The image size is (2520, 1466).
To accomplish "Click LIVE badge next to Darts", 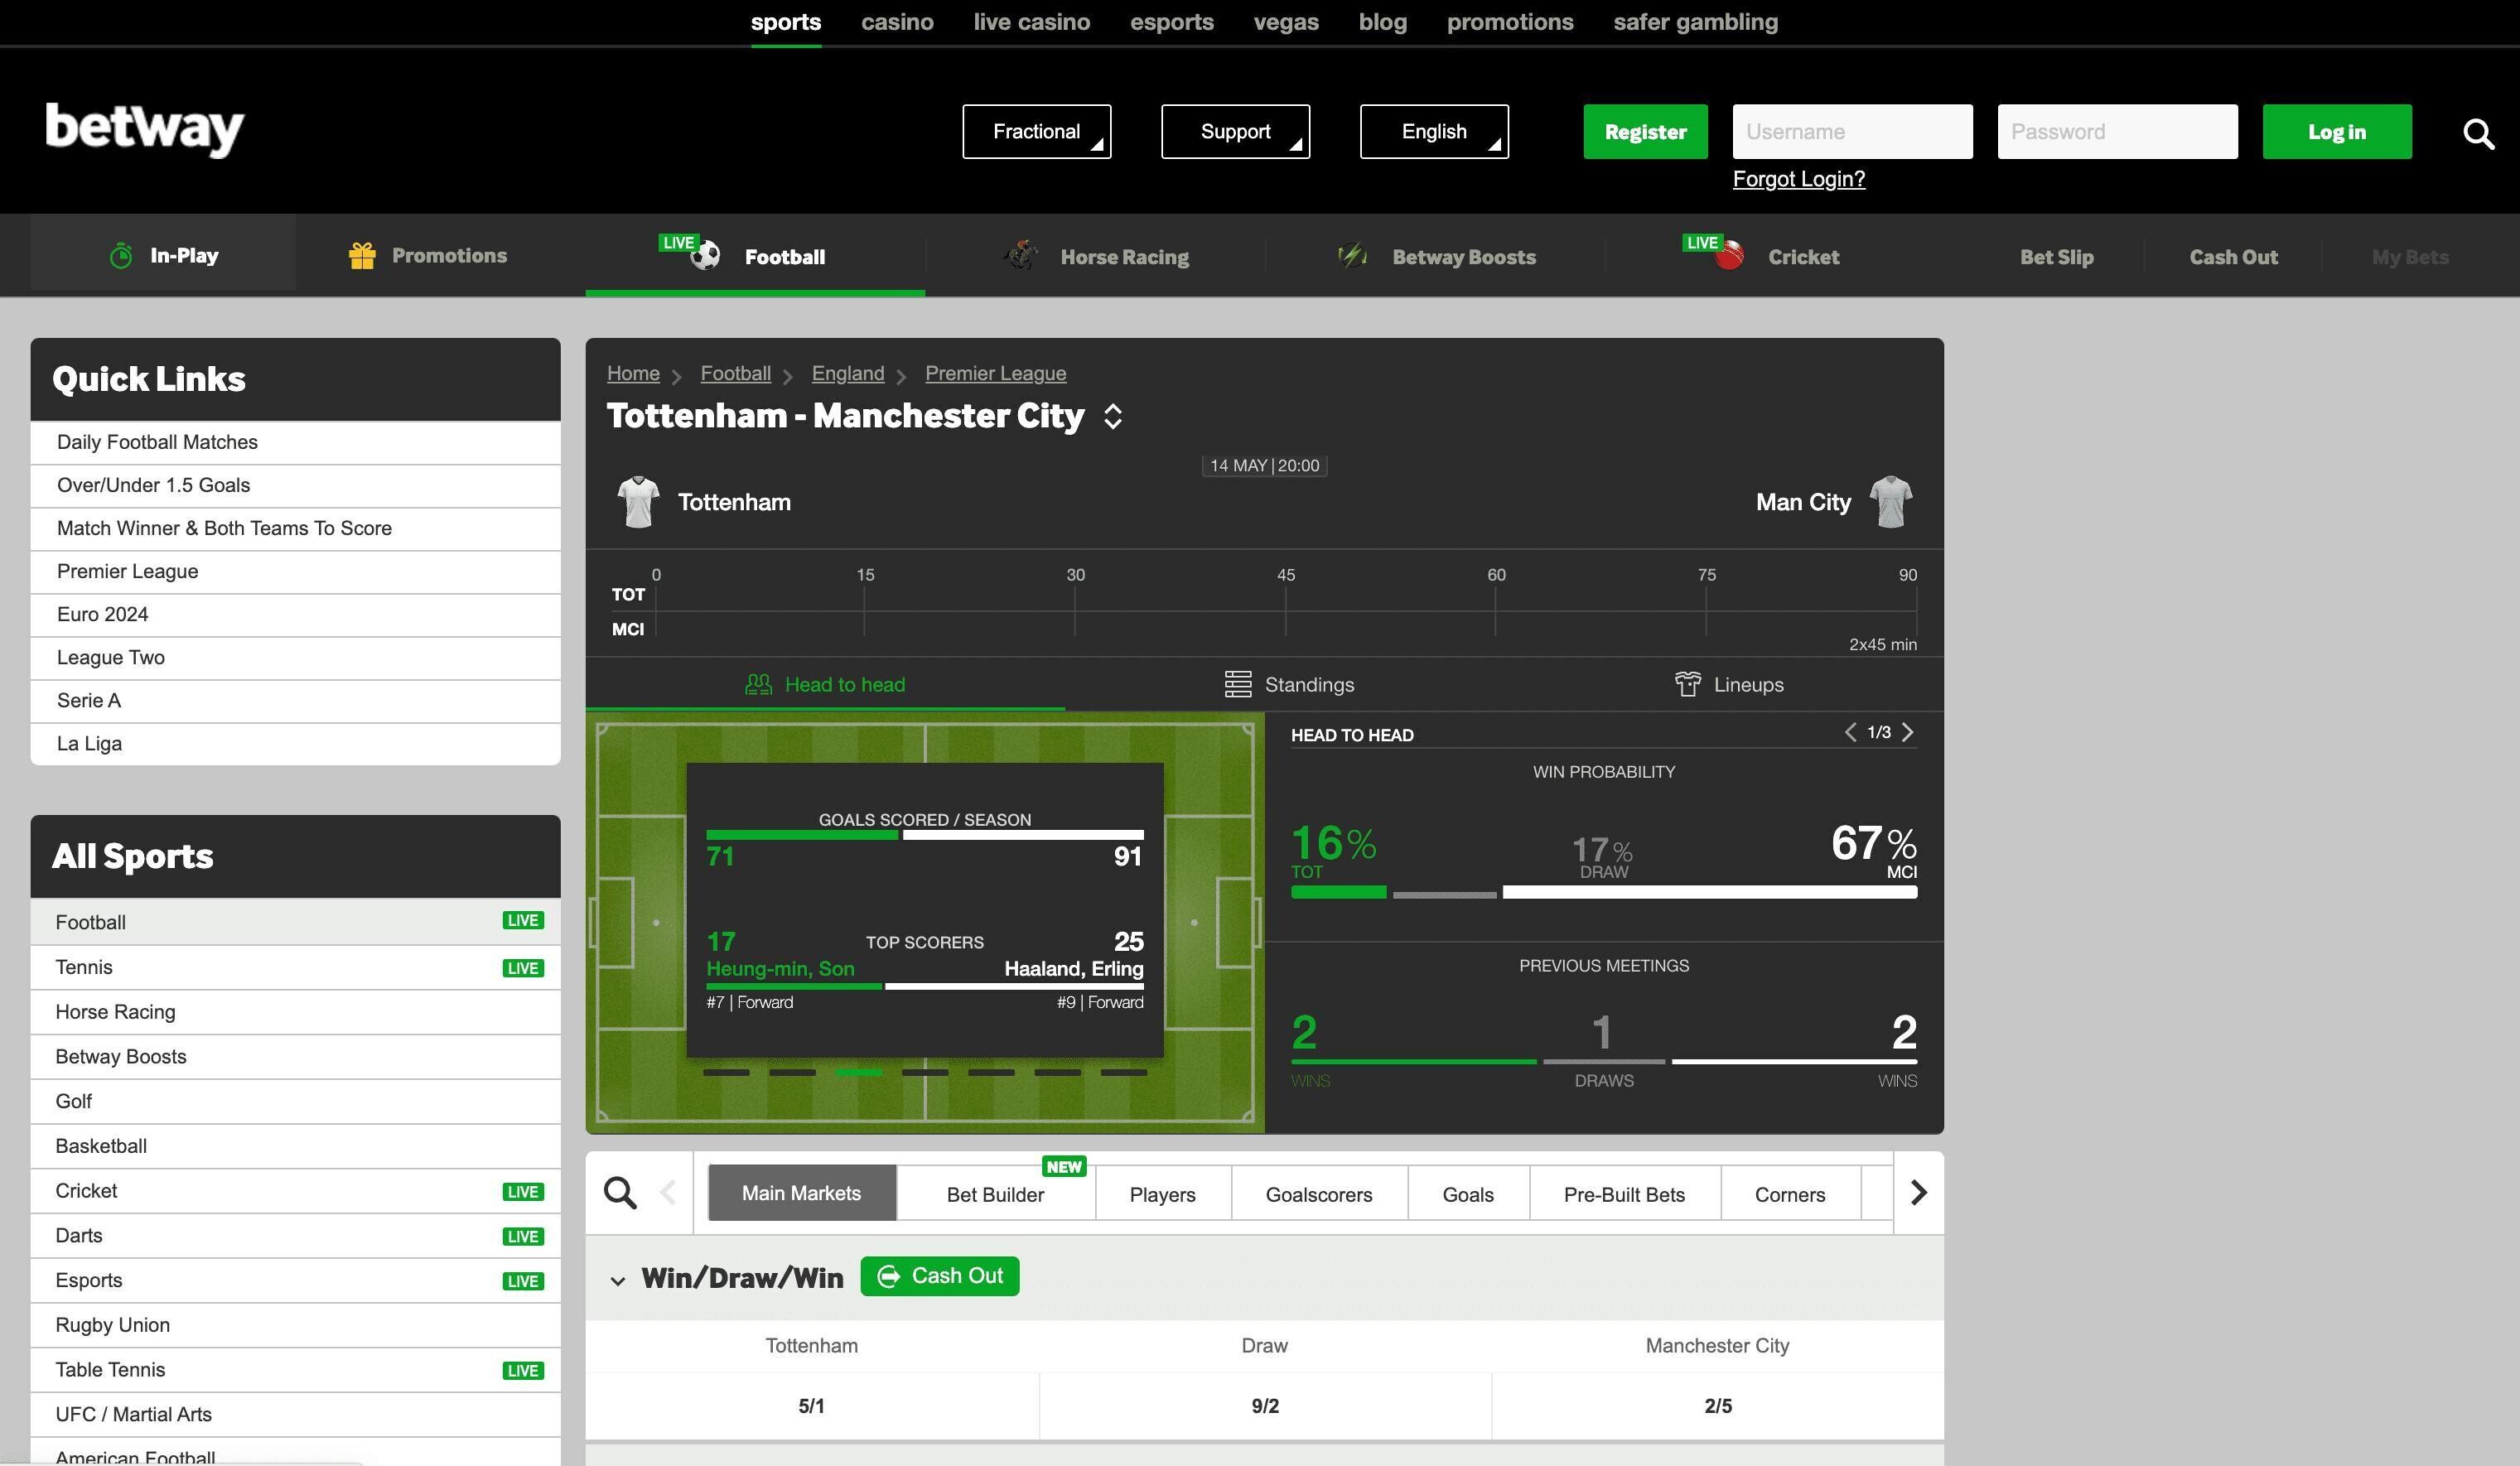I will pyautogui.click(x=523, y=1236).
